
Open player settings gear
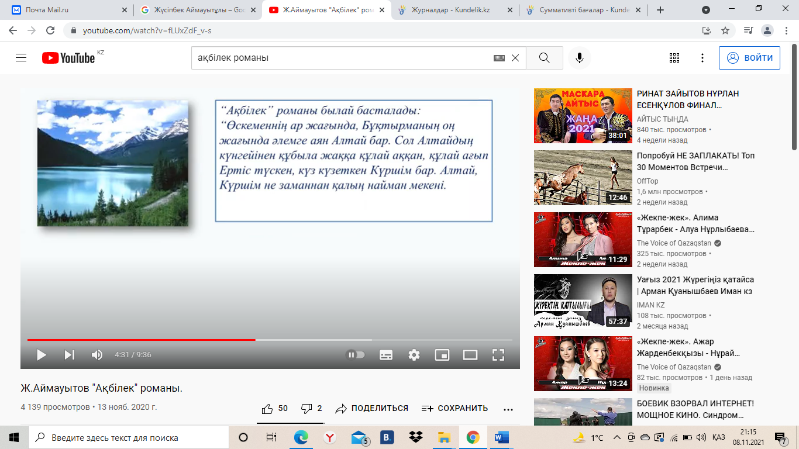click(x=414, y=355)
